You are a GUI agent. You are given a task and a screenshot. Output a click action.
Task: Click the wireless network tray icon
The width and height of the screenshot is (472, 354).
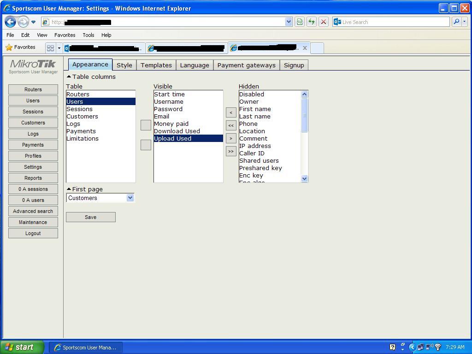click(438, 347)
